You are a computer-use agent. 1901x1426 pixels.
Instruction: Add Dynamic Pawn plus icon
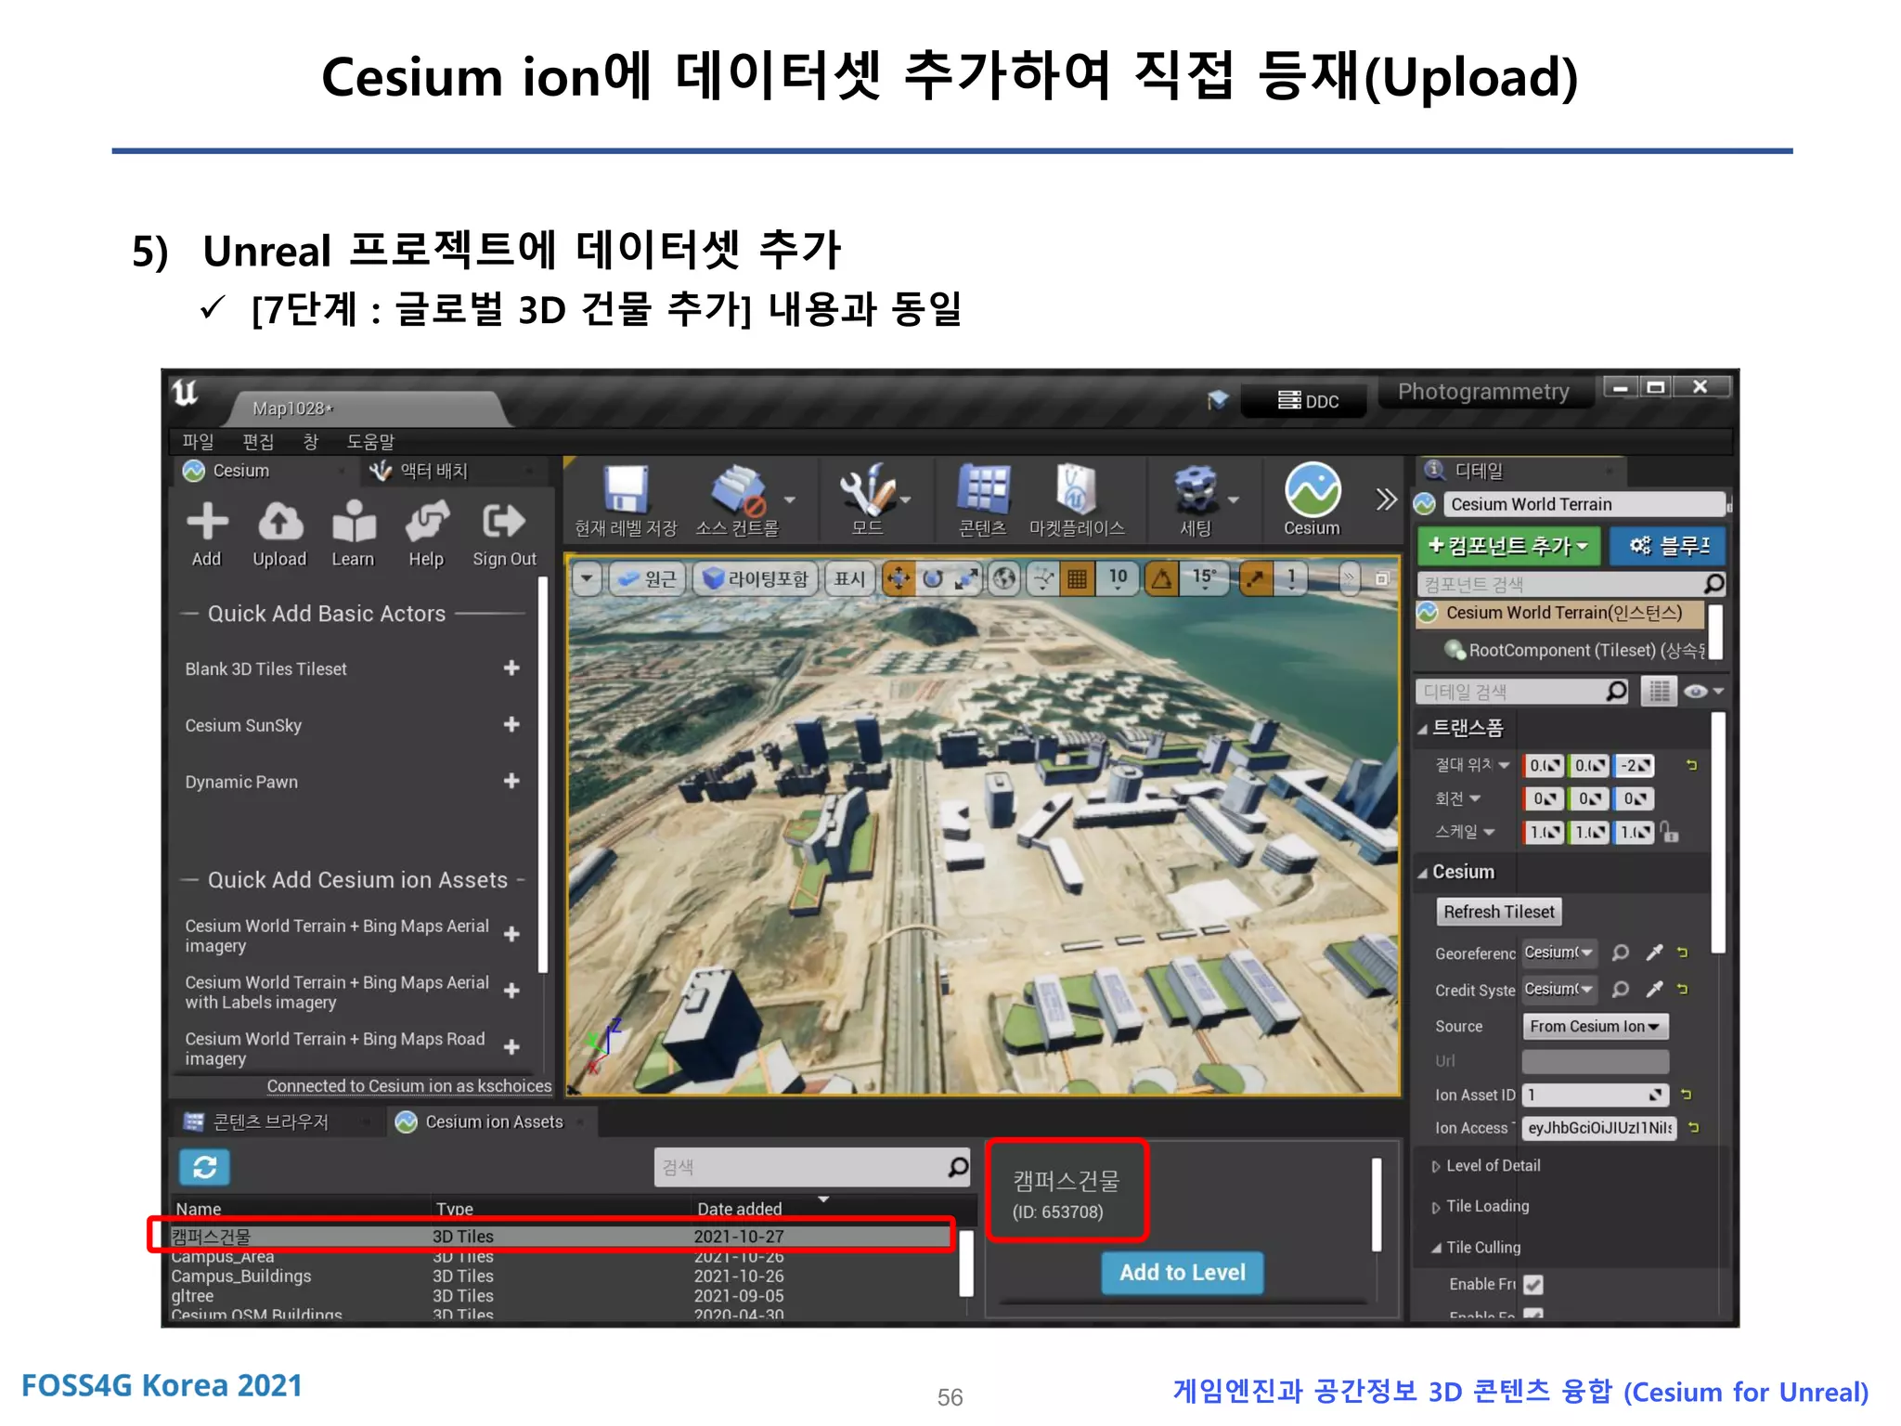click(511, 781)
